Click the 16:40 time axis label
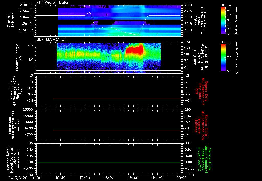Image resolution: width=262 pixels, height=181 pixels. (x=60, y=178)
